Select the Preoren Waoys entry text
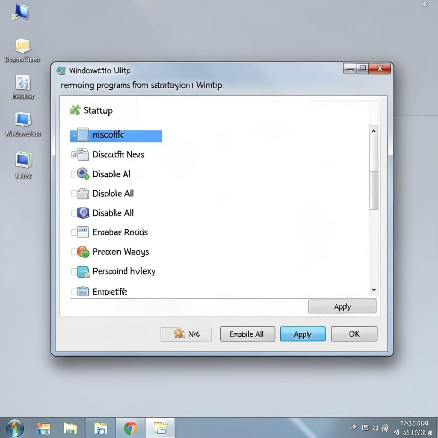Image resolution: width=438 pixels, height=438 pixels. point(121,252)
